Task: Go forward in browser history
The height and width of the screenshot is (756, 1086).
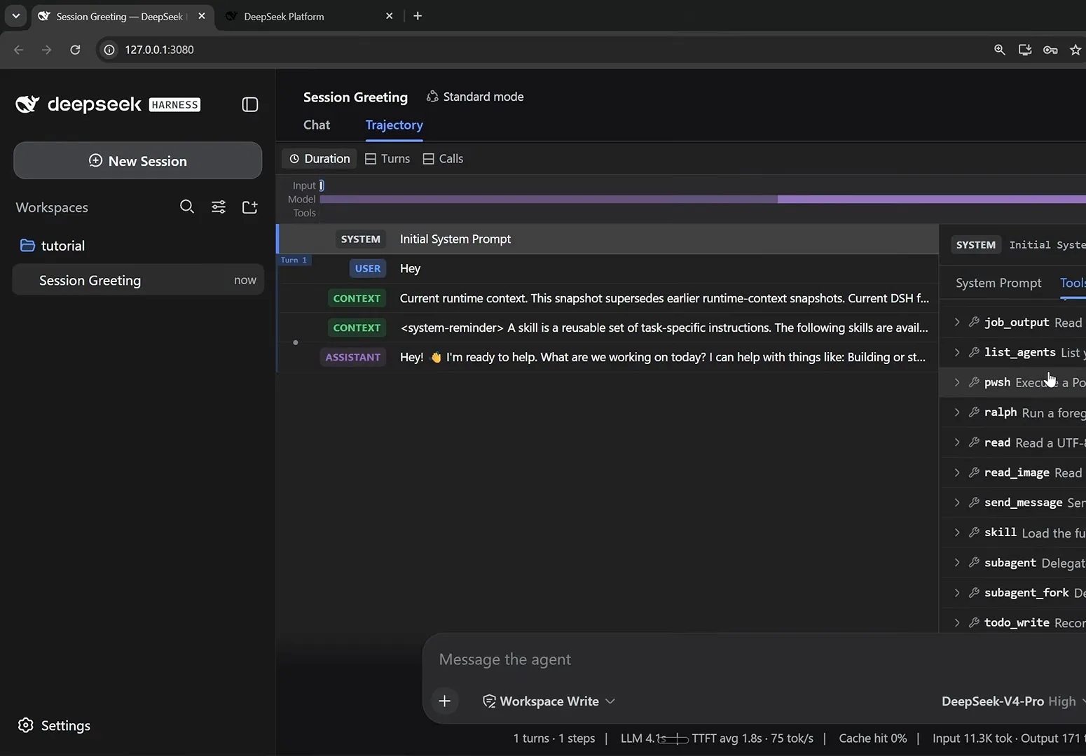Action: (x=46, y=50)
